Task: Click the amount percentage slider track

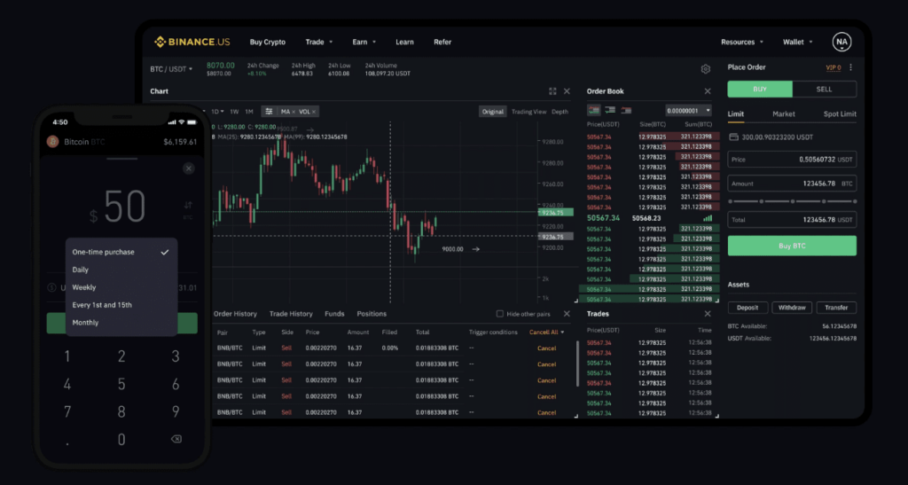Action: [792, 201]
